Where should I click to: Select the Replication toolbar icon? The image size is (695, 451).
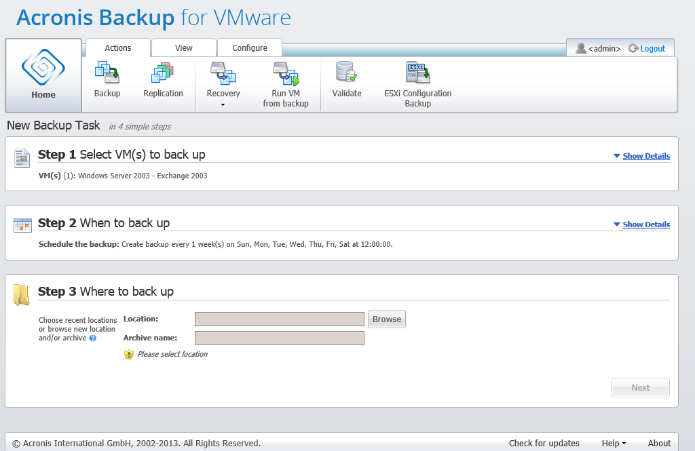[x=163, y=73]
